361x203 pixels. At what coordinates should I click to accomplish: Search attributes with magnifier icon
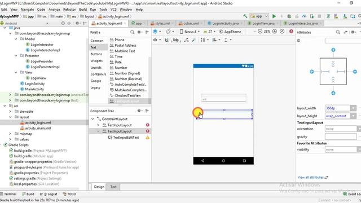(x=338, y=32)
